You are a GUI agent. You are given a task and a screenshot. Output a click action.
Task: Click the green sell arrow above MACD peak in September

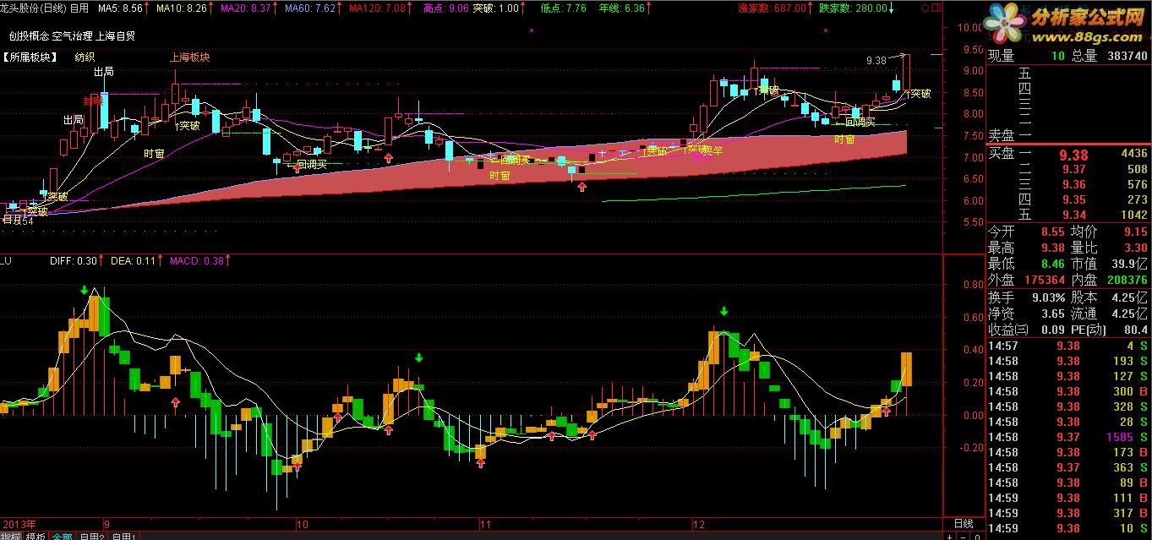(x=85, y=291)
